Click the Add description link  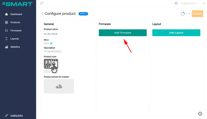(x=54, y=51)
